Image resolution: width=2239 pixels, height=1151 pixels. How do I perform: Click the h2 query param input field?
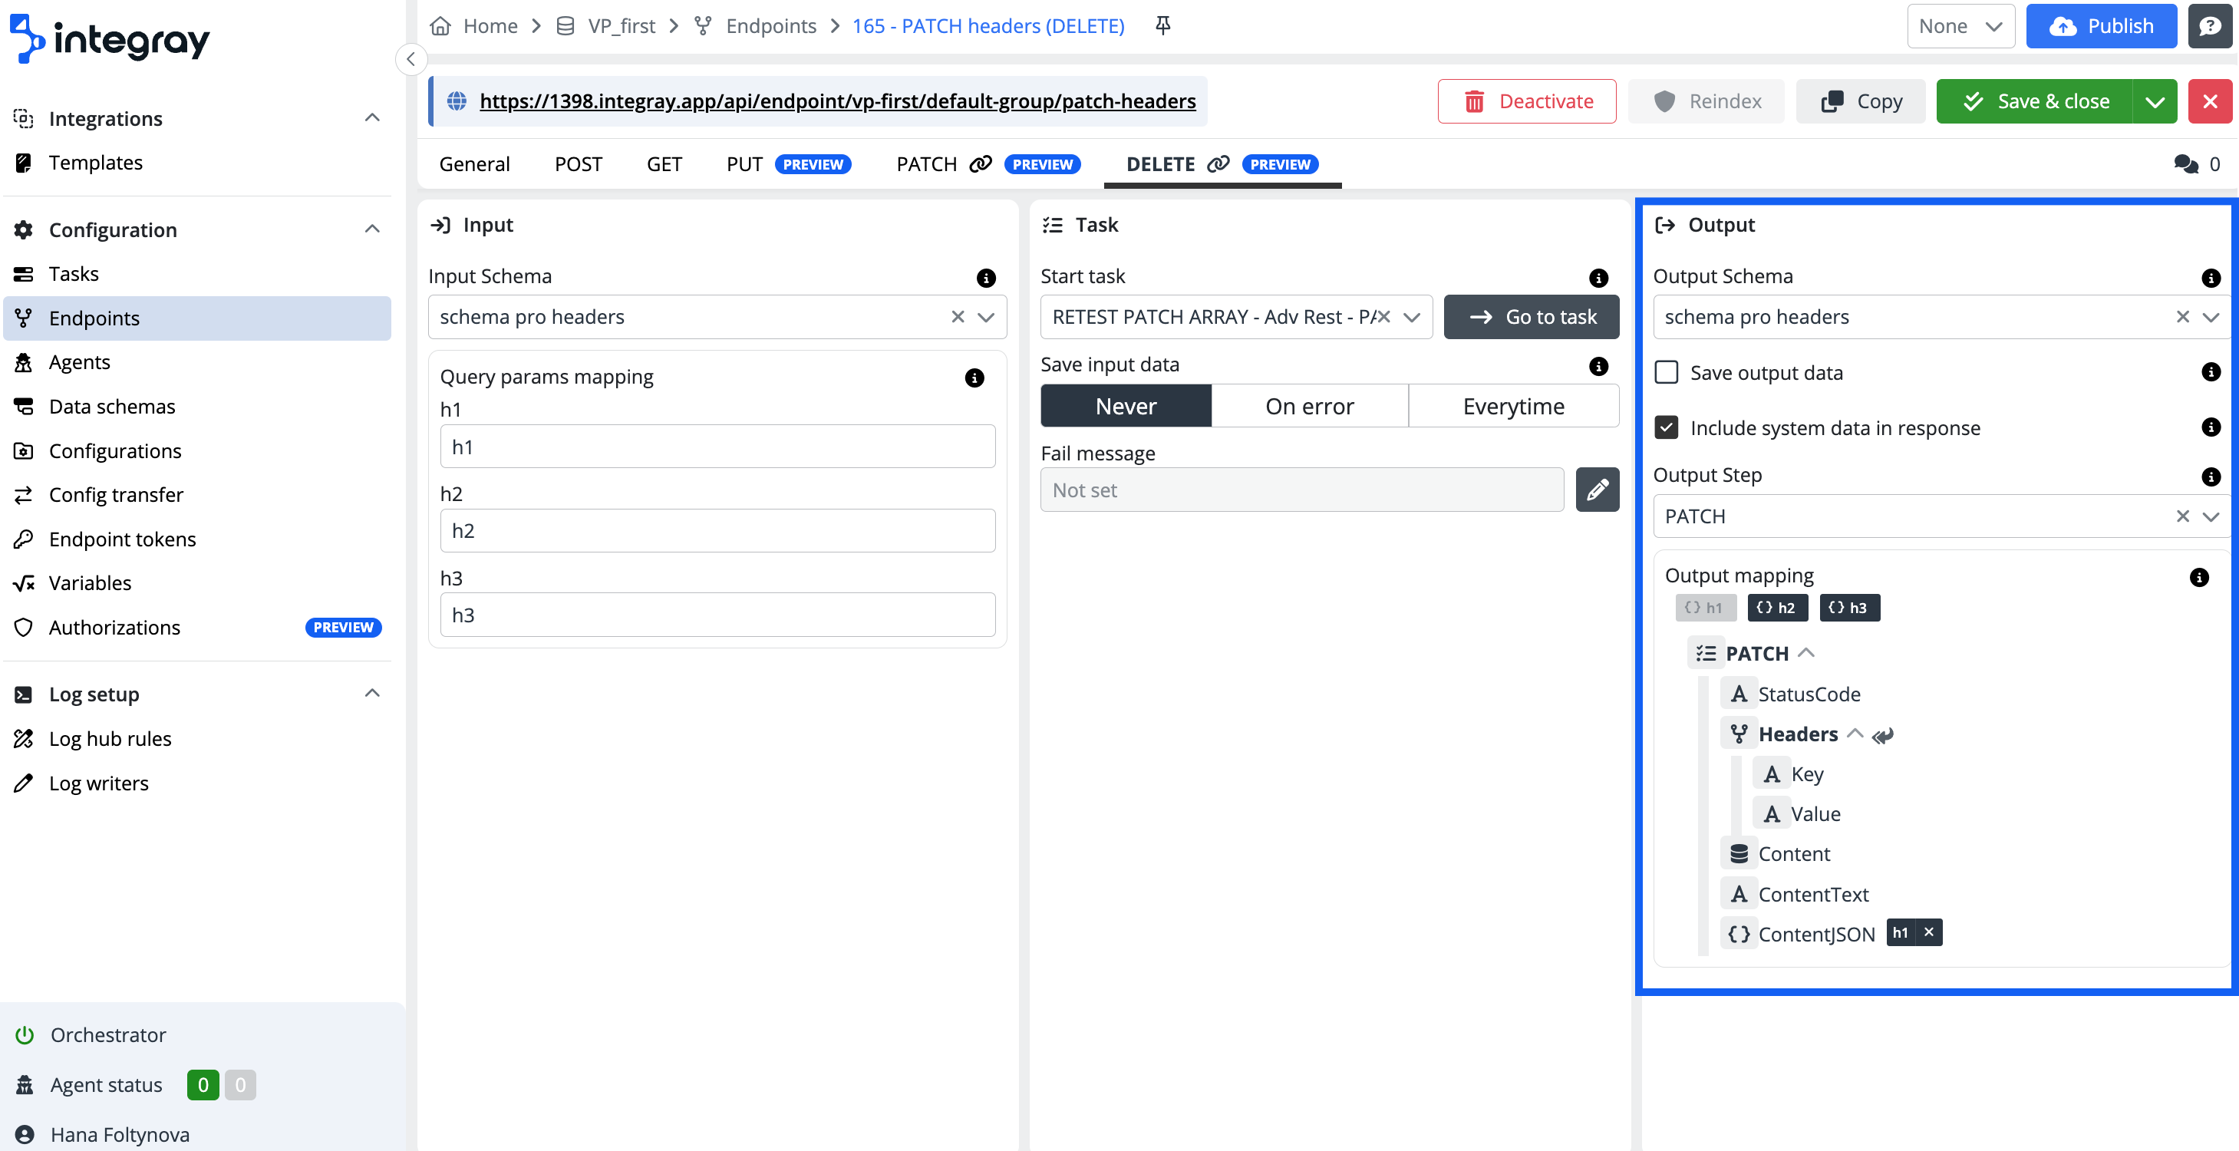click(x=717, y=531)
